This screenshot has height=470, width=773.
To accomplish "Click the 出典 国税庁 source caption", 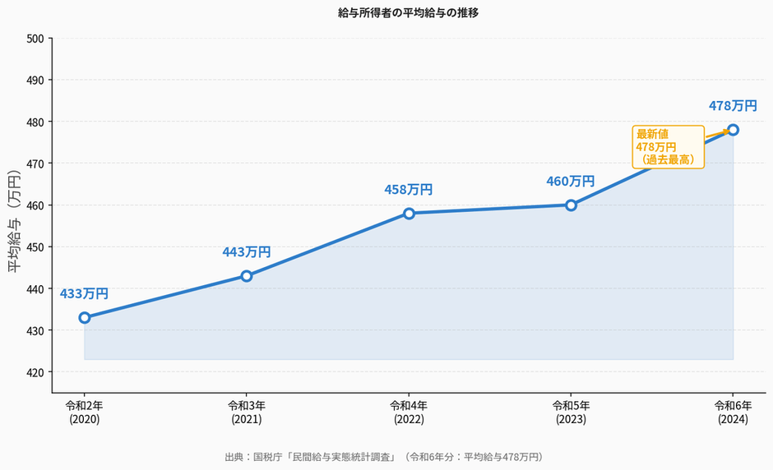I will point(386,457).
